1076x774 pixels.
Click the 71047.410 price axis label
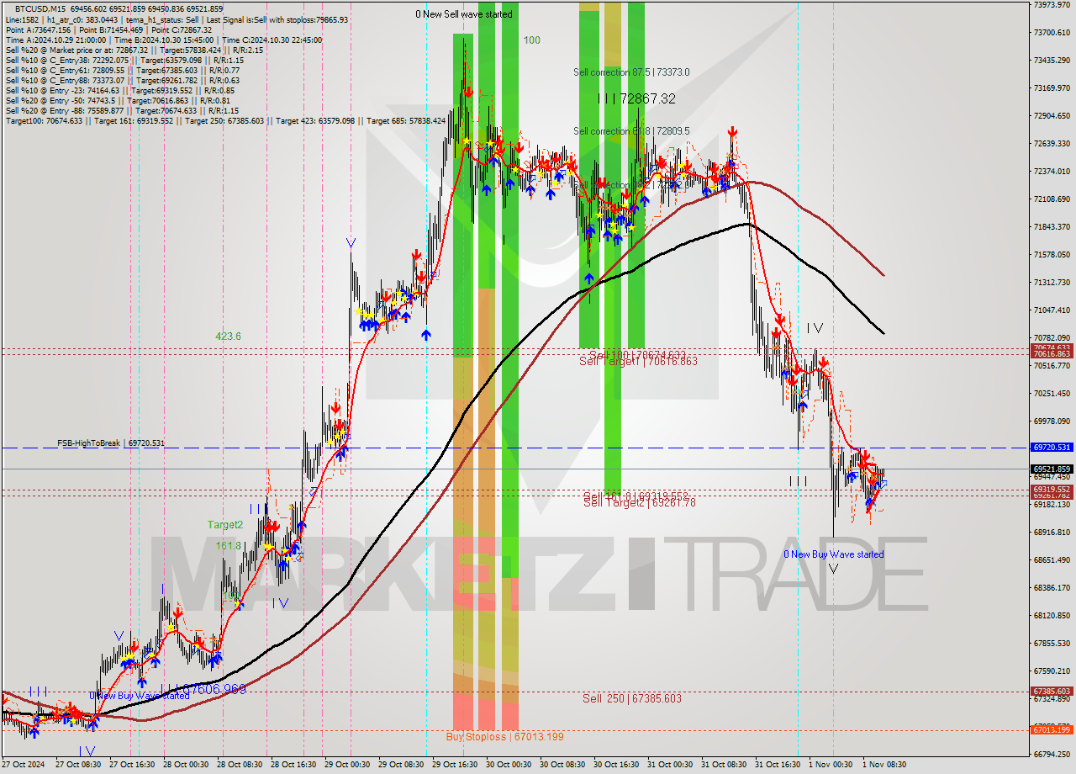(x=1052, y=310)
